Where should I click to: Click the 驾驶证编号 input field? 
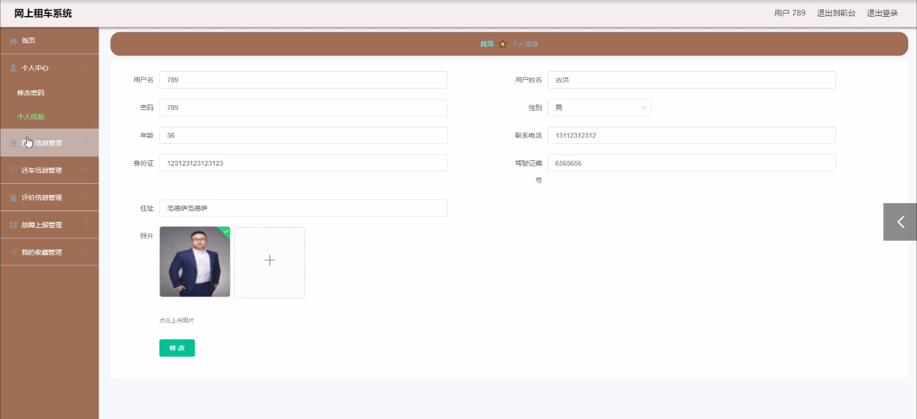click(691, 163)
